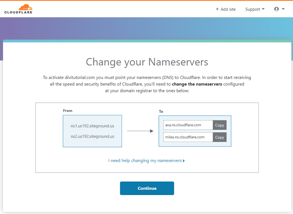The image size is (293, 214).
Task: Select the miles.ns.cloudflare.com input field
Action: (x=187, y=137)
